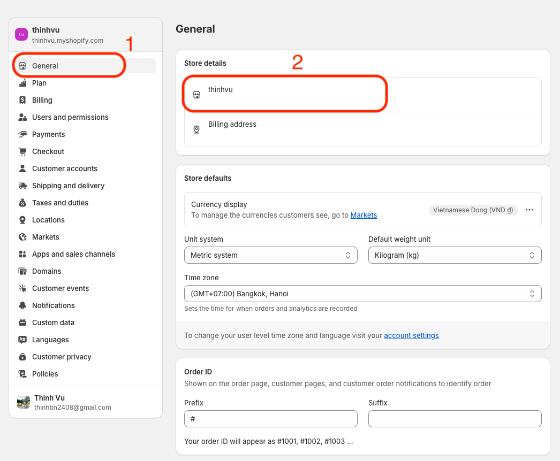Click the Checkout shopping cart icon
The width and height of the screenshot is (560, 461).
tap(22, 152)
